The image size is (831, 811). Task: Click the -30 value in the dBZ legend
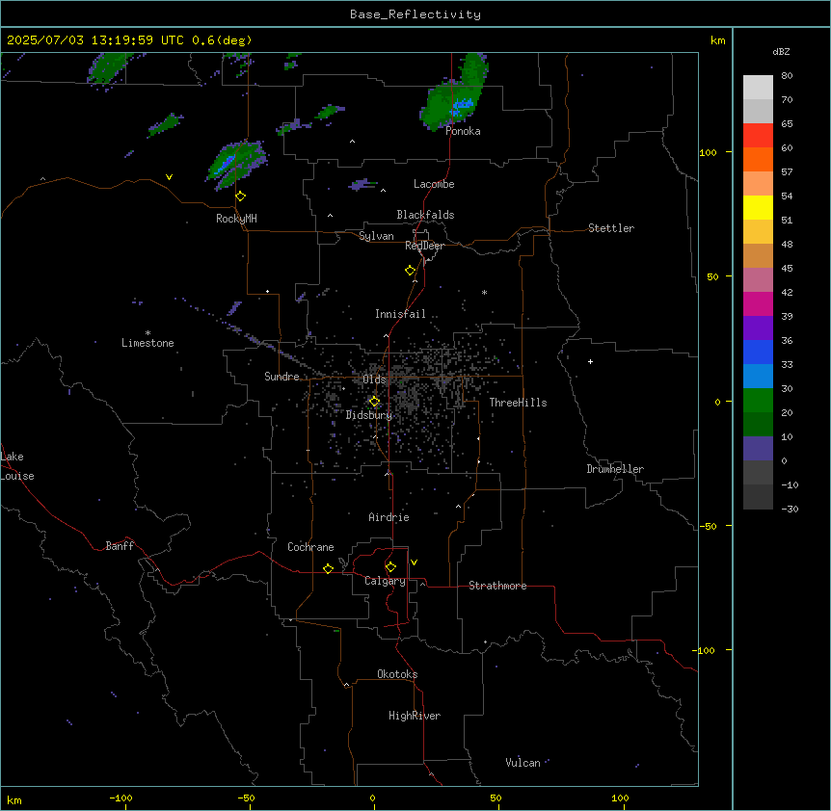790,510
